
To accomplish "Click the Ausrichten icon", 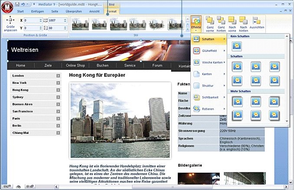I will coord(257,23).
